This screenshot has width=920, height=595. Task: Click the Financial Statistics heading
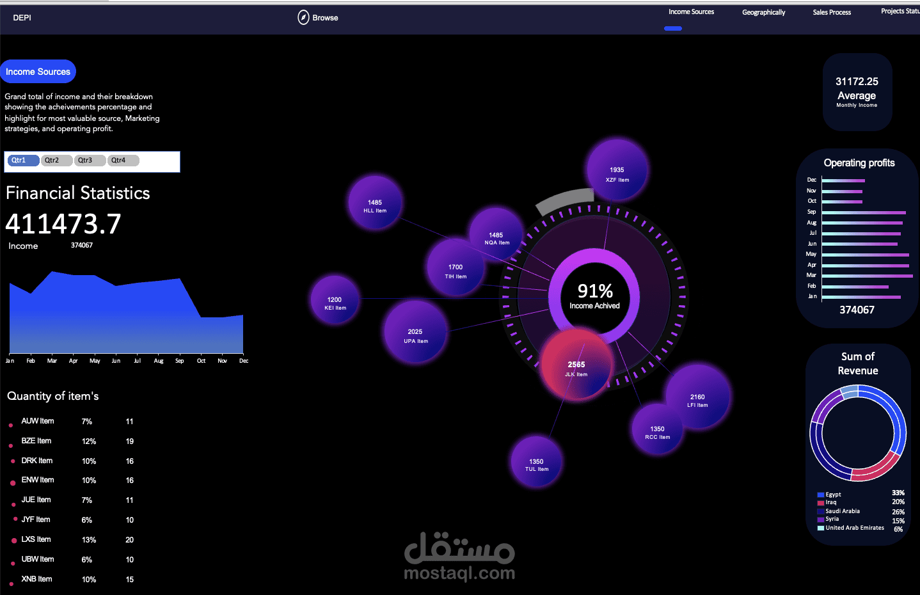click(78, 193)
